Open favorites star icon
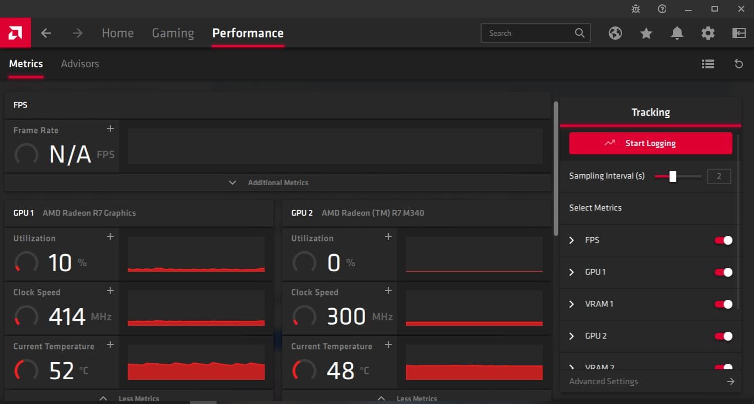The image size is (754, 404). [x=646, y=33]
